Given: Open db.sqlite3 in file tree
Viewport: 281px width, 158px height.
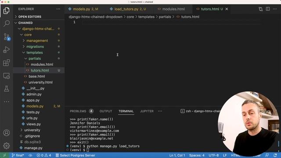Looking at the screenshot, I should pos(32,142).
